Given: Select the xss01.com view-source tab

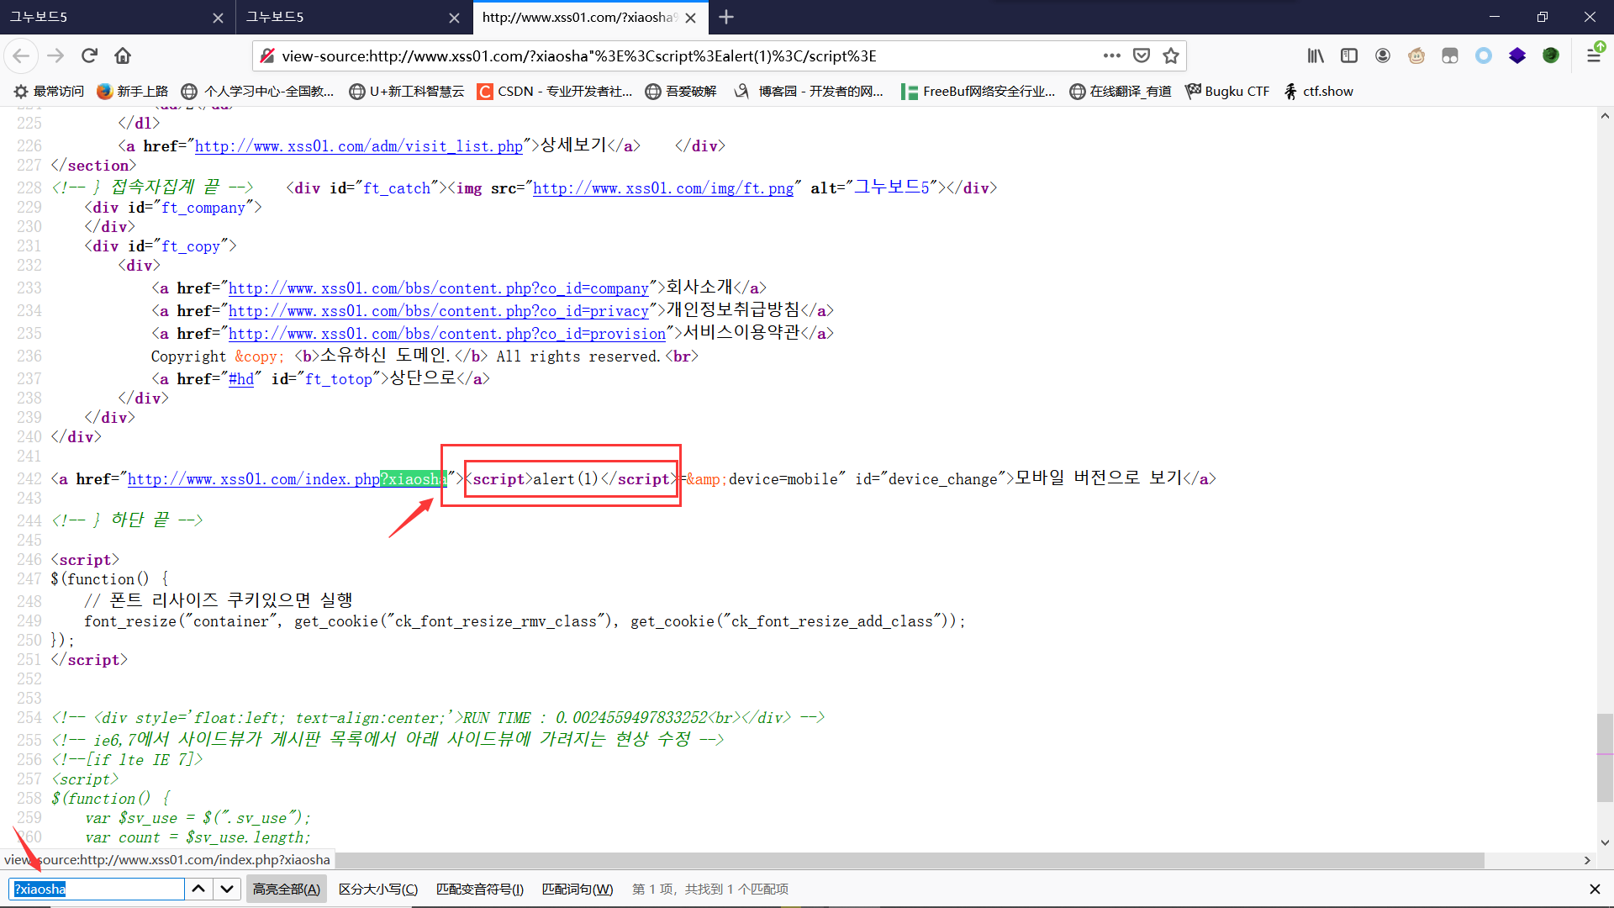Looking at the screenshot, I should click(590, 17).
